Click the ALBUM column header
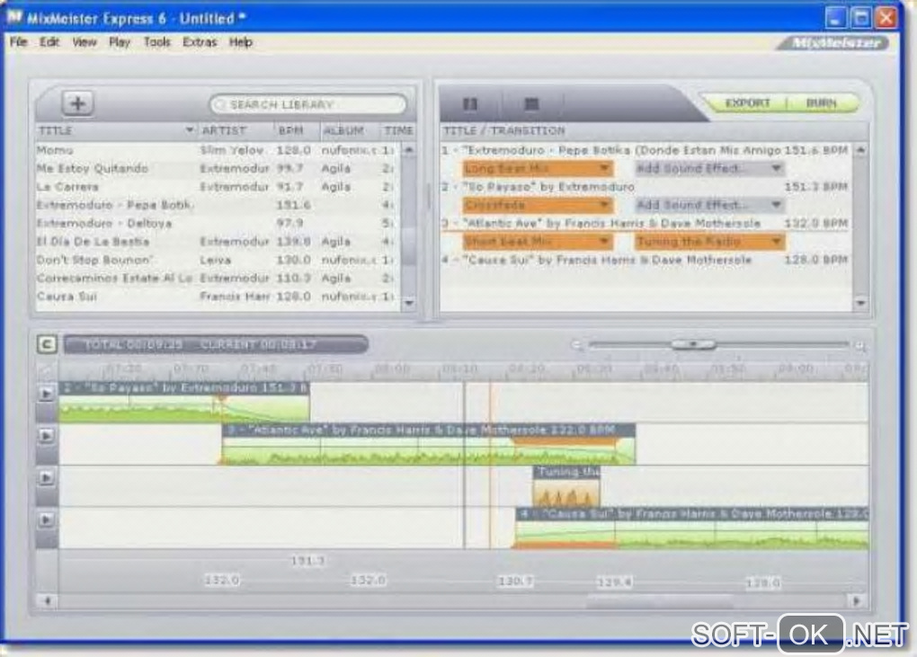The image size is (917, 657). tap(350, 130)
